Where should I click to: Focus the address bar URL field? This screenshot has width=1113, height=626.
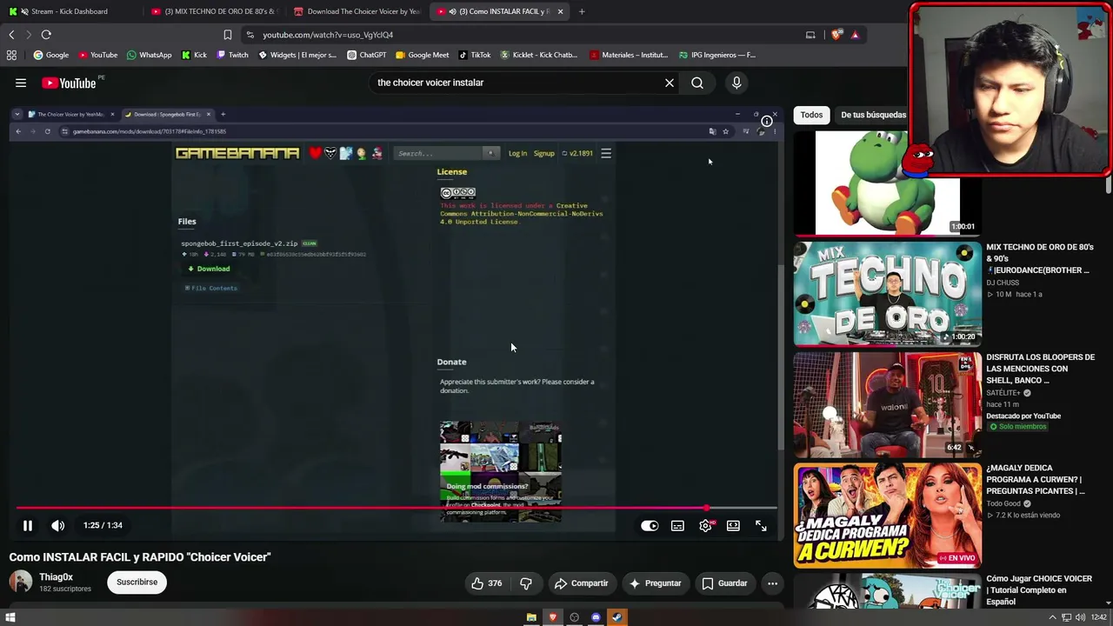point(522,35)
